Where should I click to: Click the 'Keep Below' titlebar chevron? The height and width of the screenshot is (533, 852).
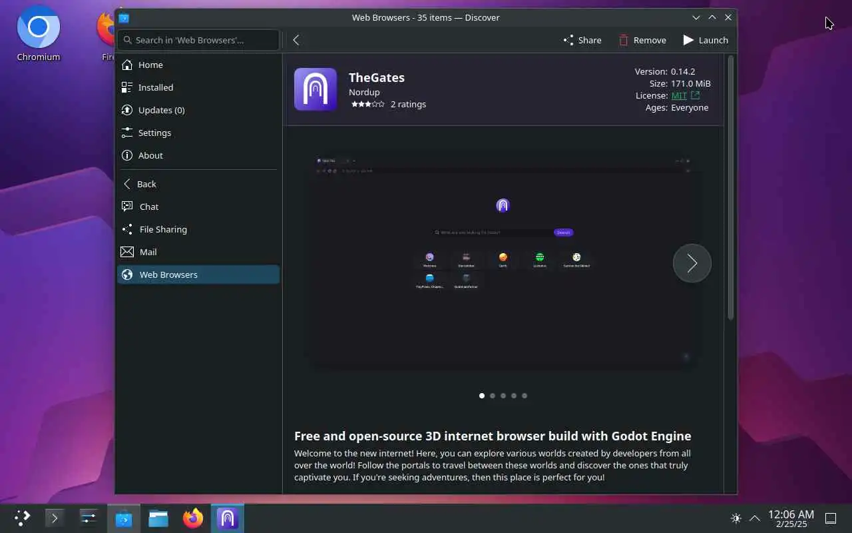(696, 17)
